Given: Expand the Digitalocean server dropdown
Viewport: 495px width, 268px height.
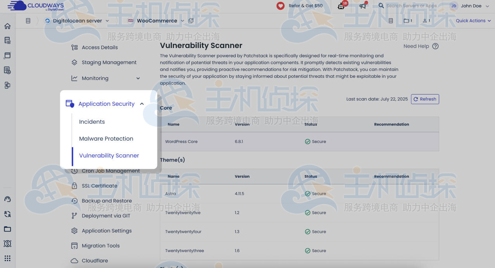Looking at the screenshot, I should [107, 21].
